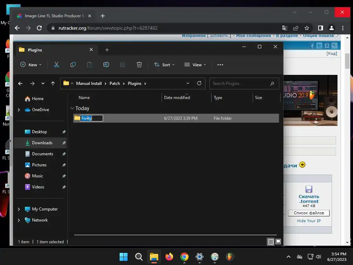This screenshot has height=265, width=353.
Task: Select the Image-Line FL Studio Chrome tab
Action: point(54,16)
